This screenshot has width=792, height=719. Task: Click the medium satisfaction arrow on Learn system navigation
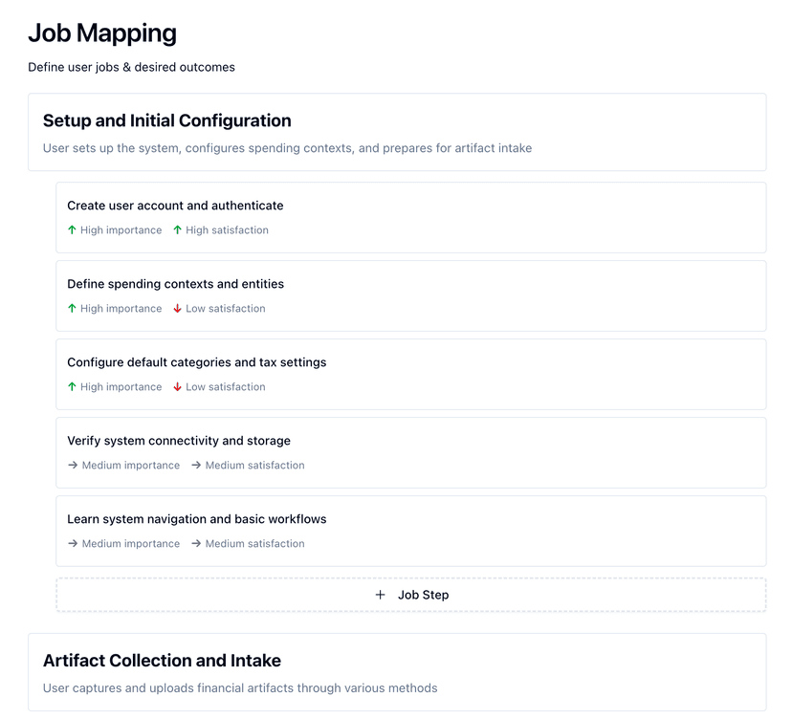[196, 543]
